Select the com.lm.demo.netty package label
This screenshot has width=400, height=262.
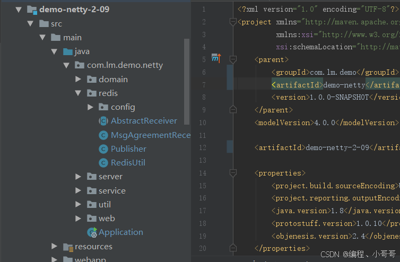click(125, 65)
